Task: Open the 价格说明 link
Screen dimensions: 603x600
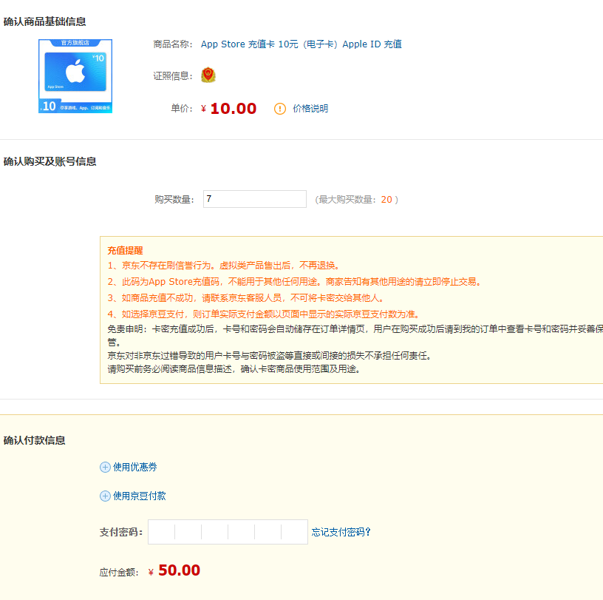Action: click(310, 109)
